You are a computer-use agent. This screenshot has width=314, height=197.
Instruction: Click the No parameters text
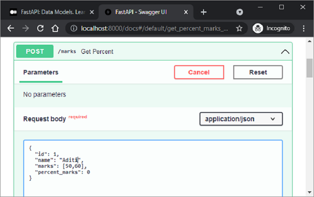(44, 95)
